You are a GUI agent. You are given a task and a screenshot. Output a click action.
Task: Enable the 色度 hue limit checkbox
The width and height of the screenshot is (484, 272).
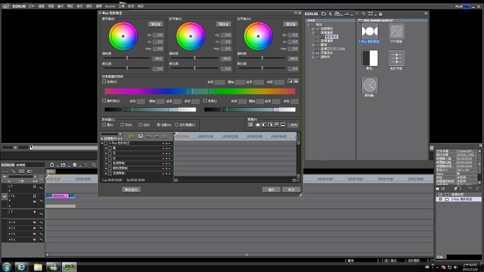(x=104, y=82)
